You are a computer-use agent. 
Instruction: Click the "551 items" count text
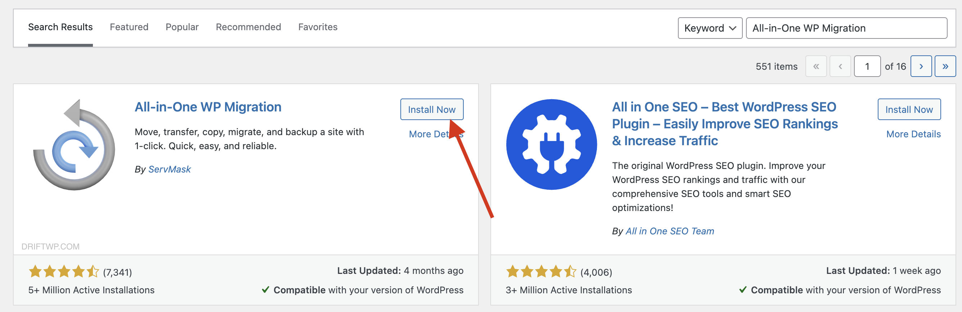776,67
